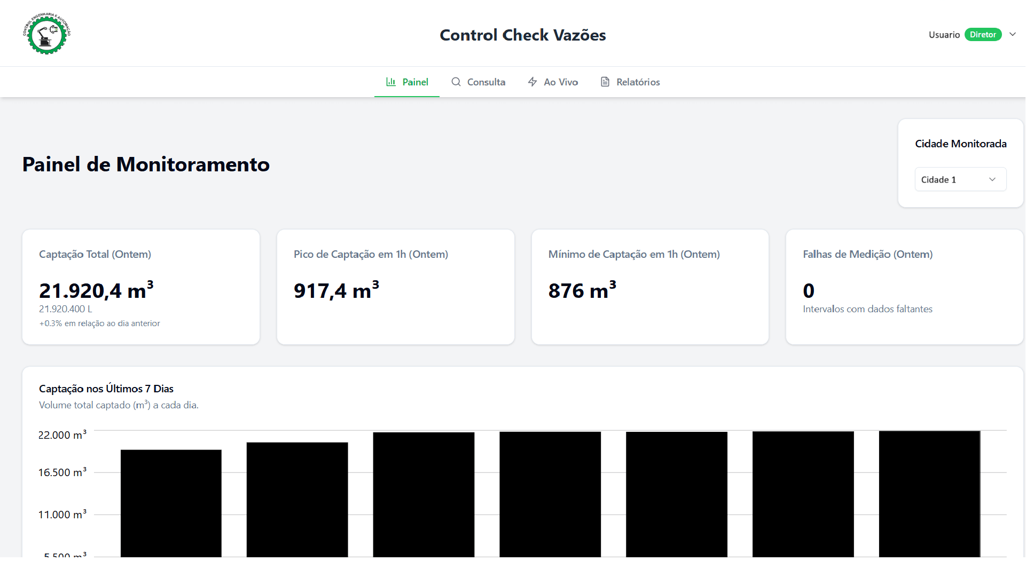Open the Relatórios tab
1026x561 pixels.
coord(630,82)
